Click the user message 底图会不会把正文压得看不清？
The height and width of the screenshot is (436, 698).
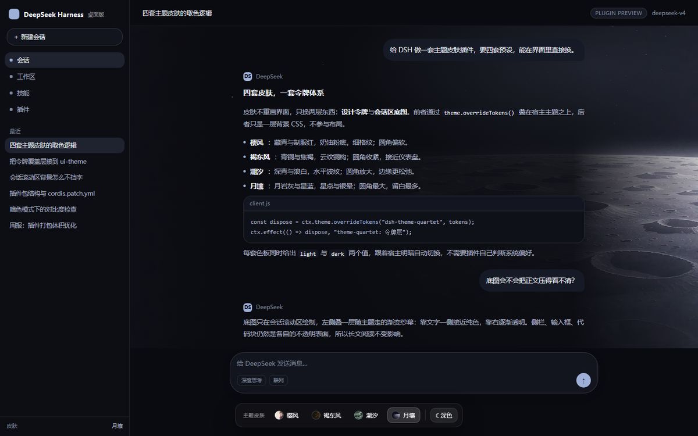click(530, 281)
